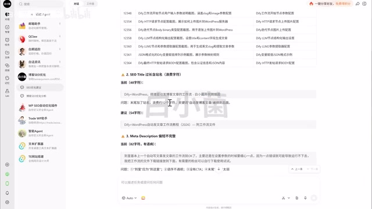
Task: Click the green circular status icon in left rail
Action: [x=7, y=174]
